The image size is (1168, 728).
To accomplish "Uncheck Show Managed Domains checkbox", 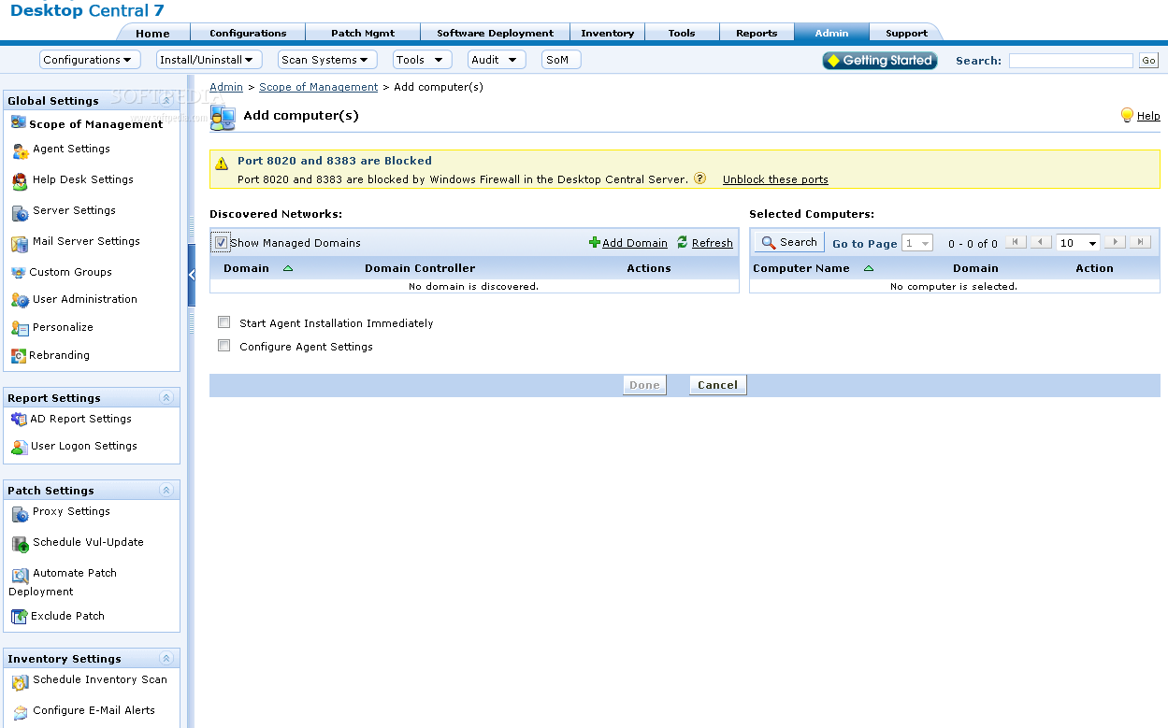I will tap(221, 243).
